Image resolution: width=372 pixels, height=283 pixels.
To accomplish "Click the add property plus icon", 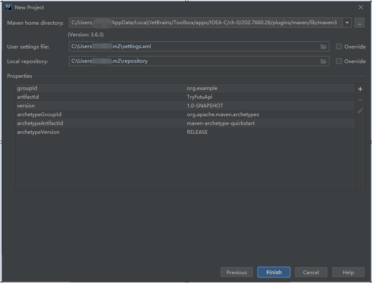I will pos(360,89).
